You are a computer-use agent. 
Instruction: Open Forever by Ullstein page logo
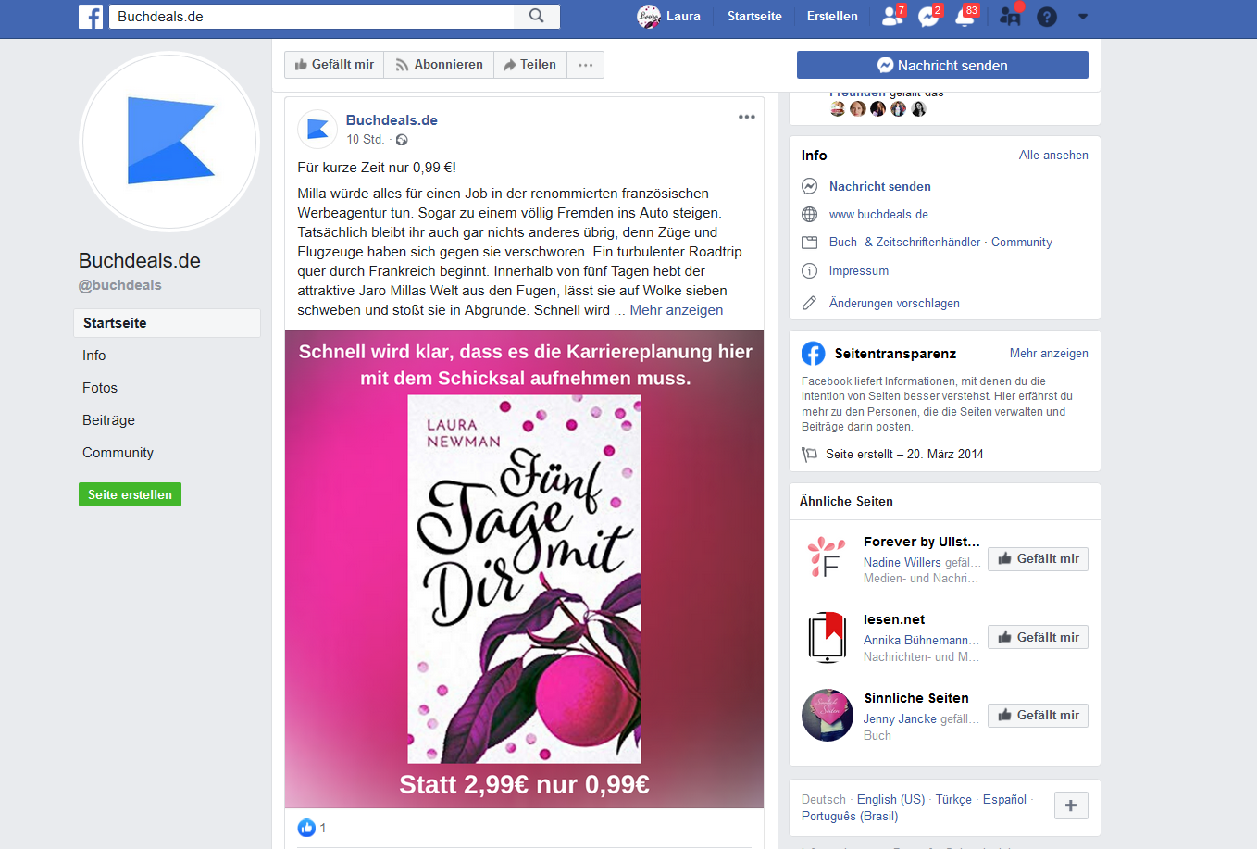click(x=827, y=558)
